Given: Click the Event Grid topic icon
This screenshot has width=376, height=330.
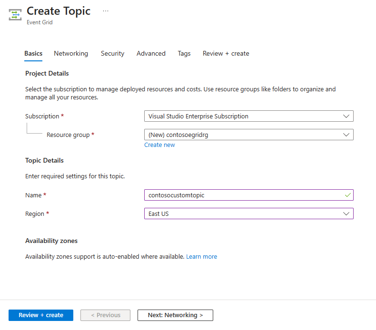Looking at the screenshot, I should click(x=15, y=15).
